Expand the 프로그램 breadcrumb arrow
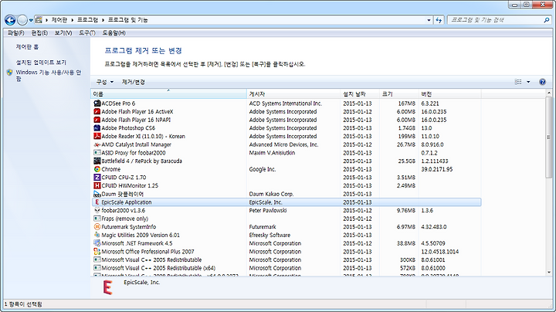The image size is (556, 312). (103, 20)
